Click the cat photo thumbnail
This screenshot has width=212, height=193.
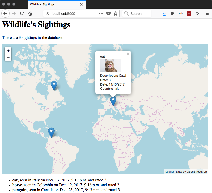(110, 65)
